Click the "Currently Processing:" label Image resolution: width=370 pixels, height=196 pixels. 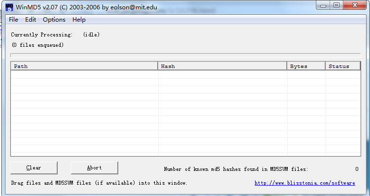(42, 34)
